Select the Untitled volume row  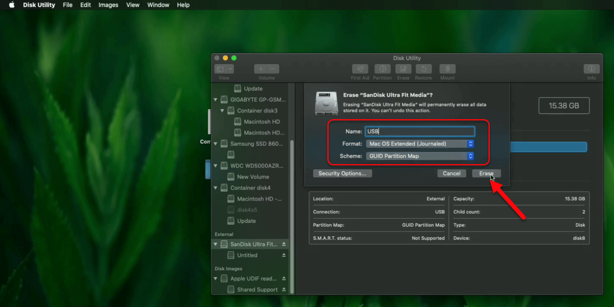(x=250, y=255)
